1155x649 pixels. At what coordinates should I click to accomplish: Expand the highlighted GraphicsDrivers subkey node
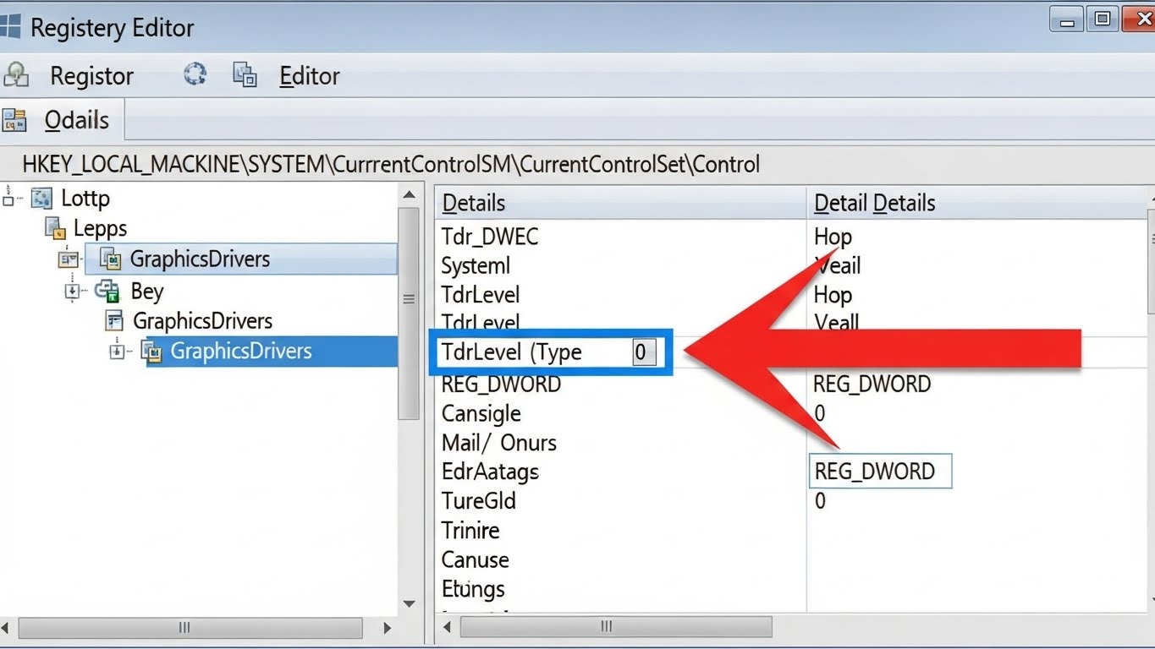[x=118, y=352]
